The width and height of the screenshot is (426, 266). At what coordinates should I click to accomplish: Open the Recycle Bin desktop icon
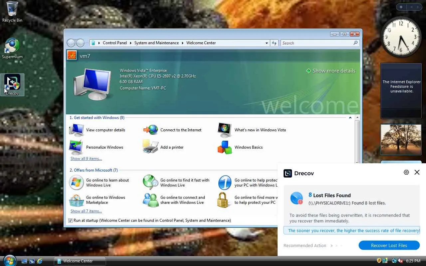(x=12, y=12)
